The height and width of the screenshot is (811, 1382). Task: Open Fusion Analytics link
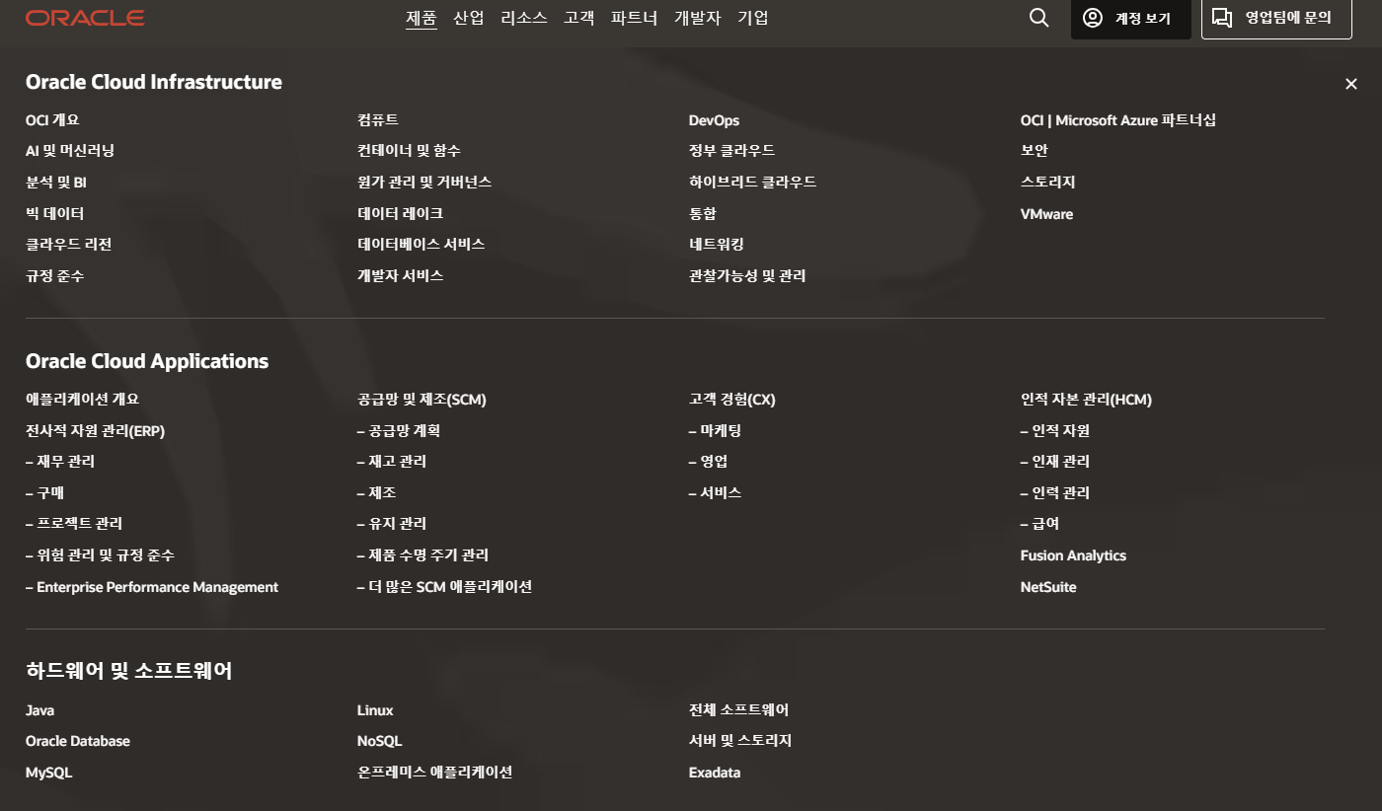click(x=1073, y=555)
